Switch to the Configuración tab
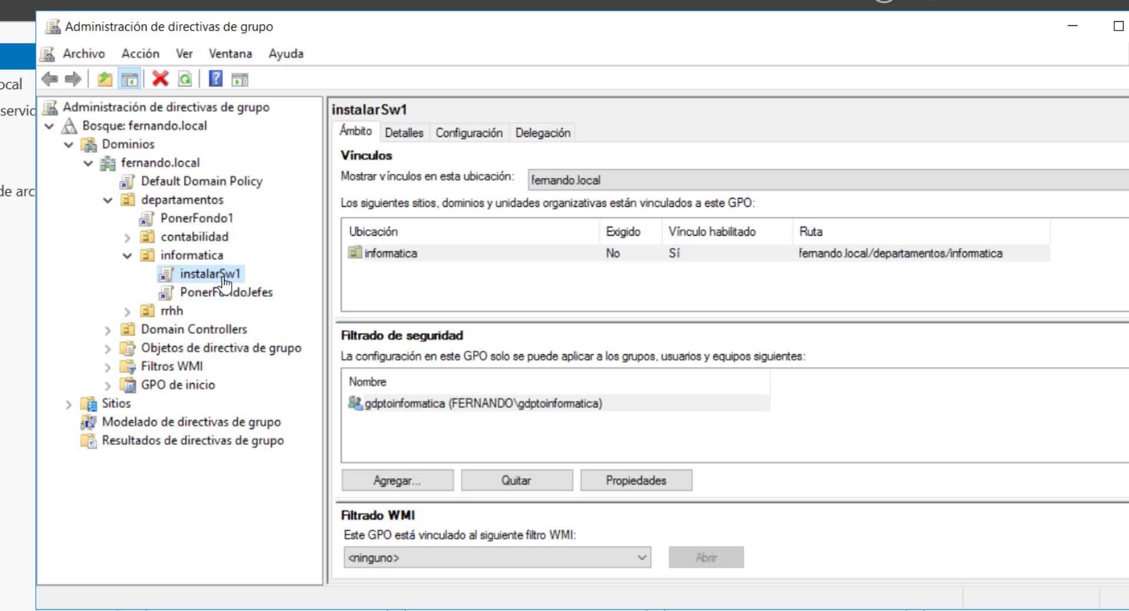Screen dimensions: 1129x611 point(469,133)
